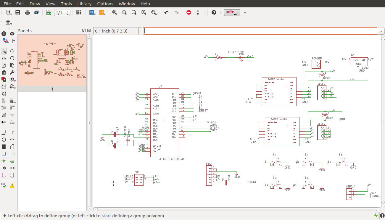Toggle the Group selection tool
Screen dimensions: 385x220
click(x=4, y=51)
